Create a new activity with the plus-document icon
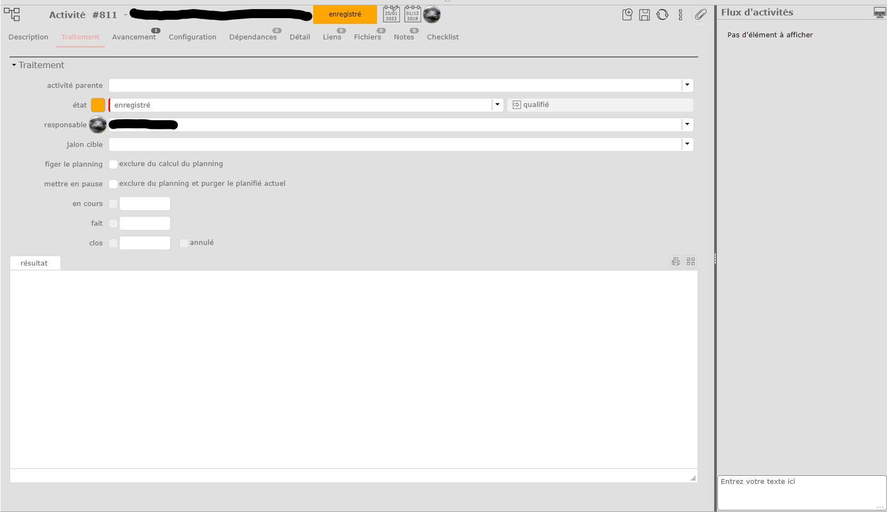 pos(627,15)
